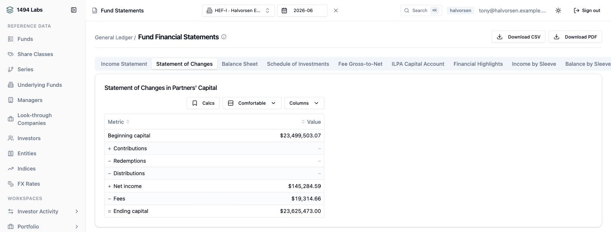The image size is (611, 232).
Task: Click the $23,499,503.07 value
Action: [300, 135]
